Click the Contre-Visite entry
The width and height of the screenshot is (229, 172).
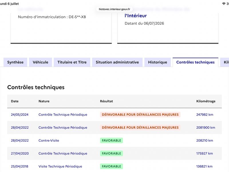(49, 140)
